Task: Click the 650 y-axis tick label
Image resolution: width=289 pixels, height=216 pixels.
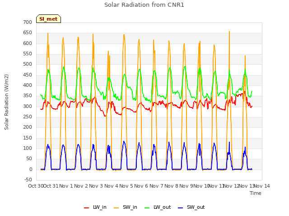Action: click(x=28, y=33)
